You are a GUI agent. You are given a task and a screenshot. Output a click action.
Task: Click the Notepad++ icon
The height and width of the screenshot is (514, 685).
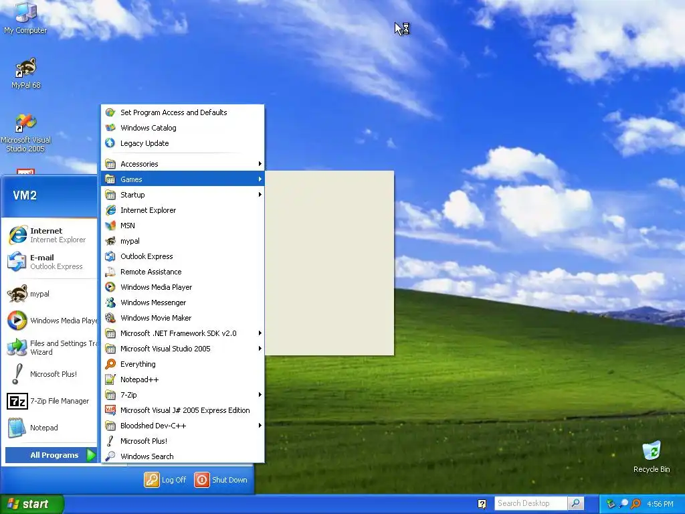(110, 379)
